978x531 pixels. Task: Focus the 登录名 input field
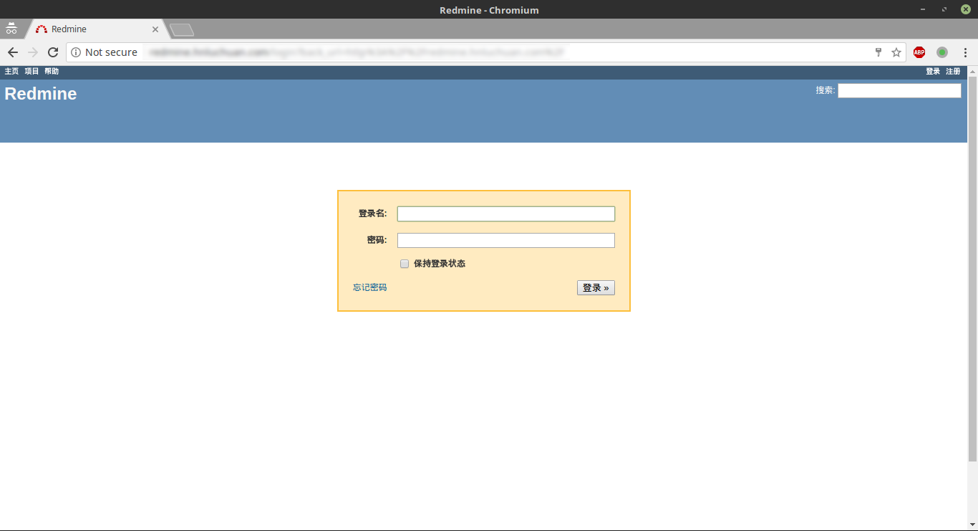tap(506, 214)
